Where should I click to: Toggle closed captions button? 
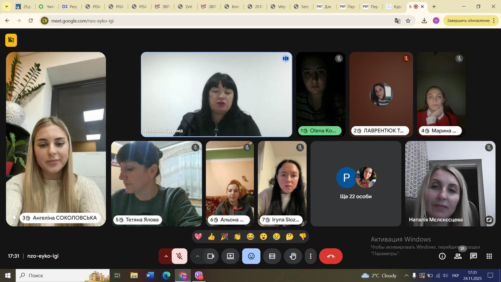point(272,256)
